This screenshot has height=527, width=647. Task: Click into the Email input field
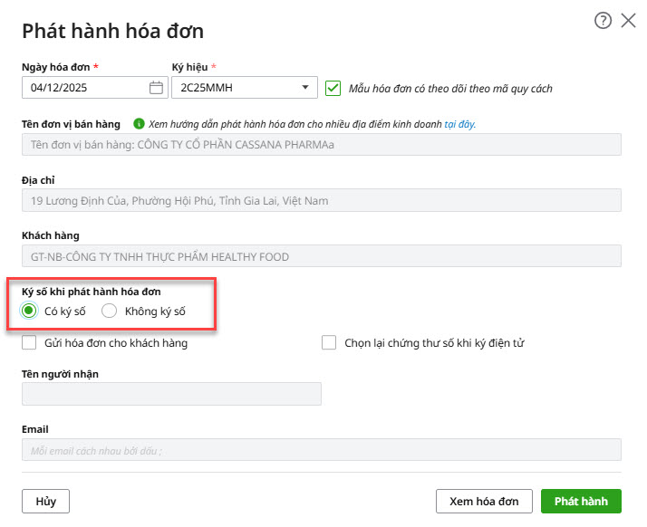point(321,450)
